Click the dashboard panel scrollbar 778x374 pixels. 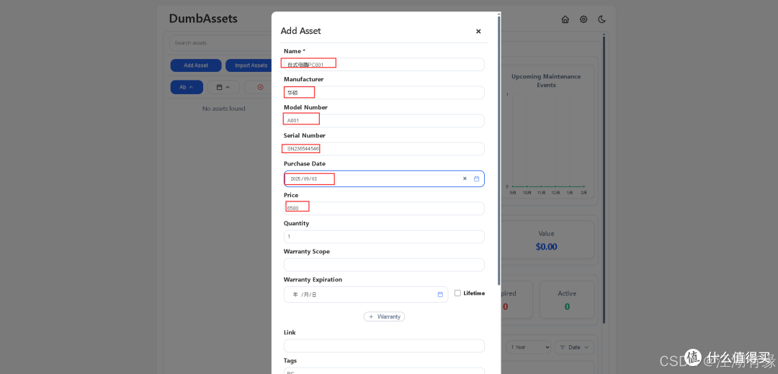point(604,178)
